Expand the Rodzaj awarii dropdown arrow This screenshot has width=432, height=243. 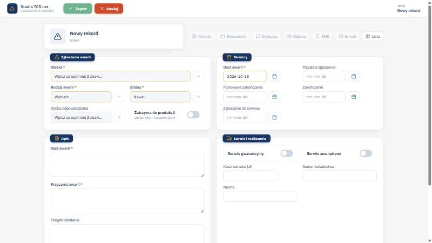point(119,97)
